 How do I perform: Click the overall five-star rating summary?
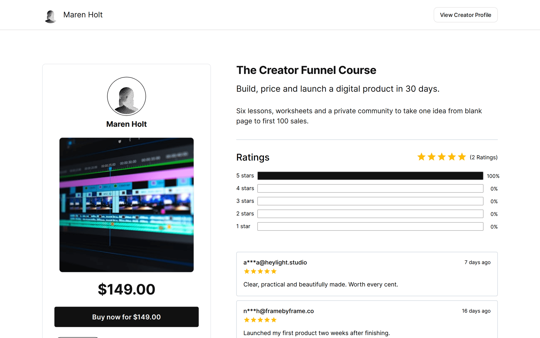tap(442, 157)
